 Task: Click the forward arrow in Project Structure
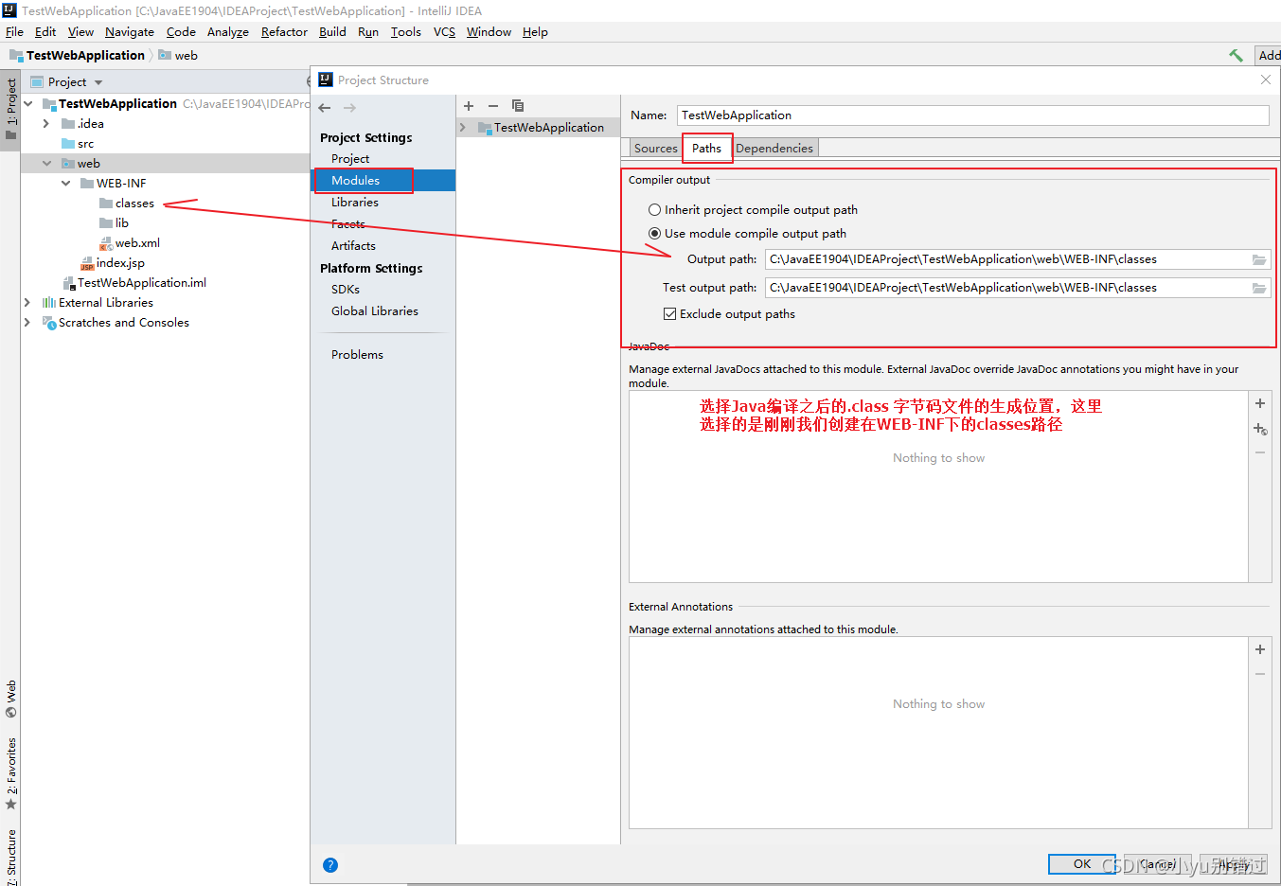pos(349,108)
